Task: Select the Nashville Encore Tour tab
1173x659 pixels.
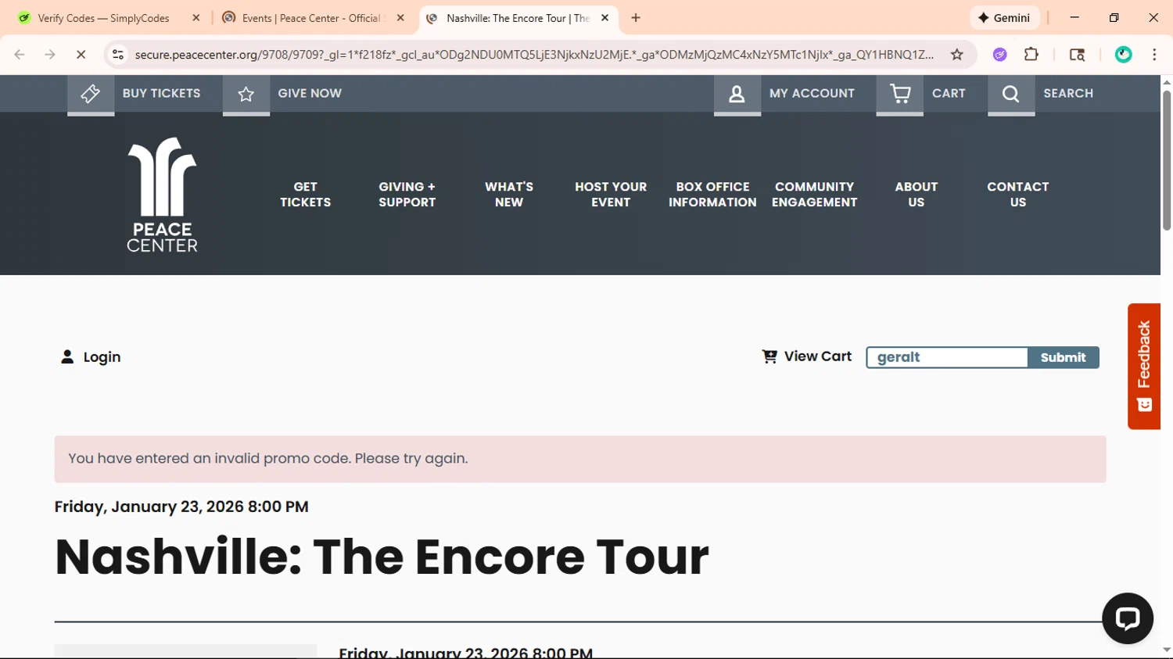Action: pyautogui.click(x=518, y=18)
